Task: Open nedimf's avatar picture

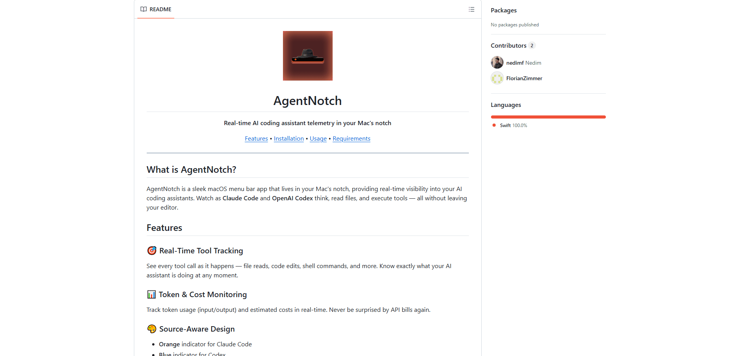Action: [x=497, y=62]
